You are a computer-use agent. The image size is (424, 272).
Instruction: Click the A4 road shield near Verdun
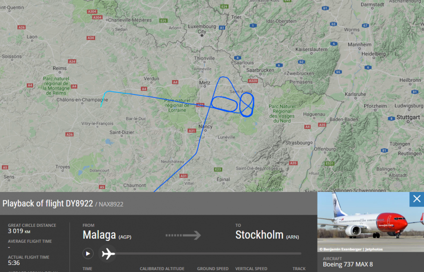pyautogui.click(x=144, y=88)
